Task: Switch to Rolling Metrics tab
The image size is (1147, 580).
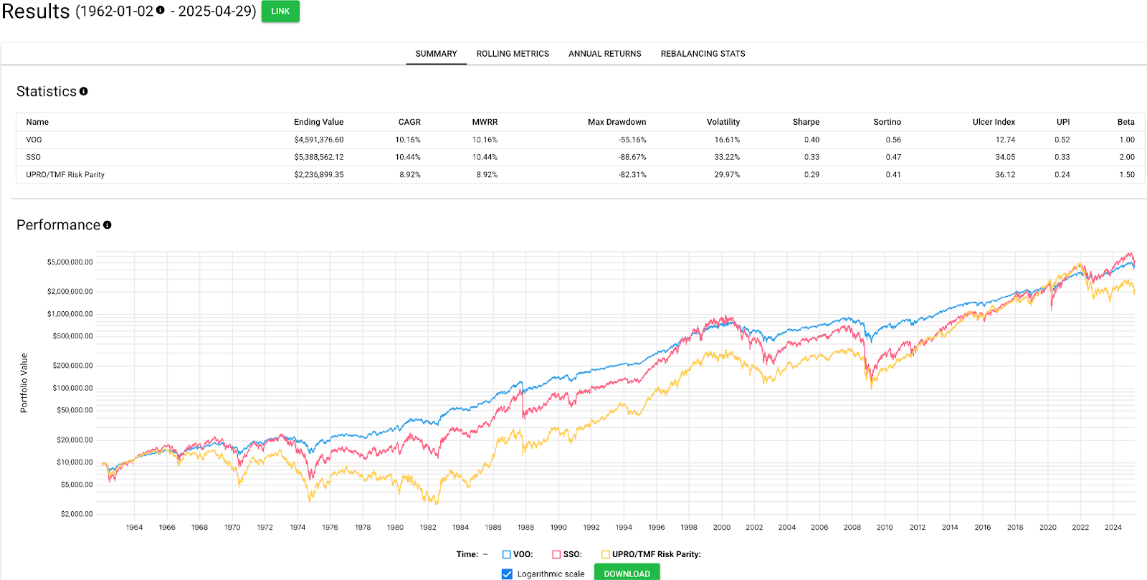Action: point(513,54)
